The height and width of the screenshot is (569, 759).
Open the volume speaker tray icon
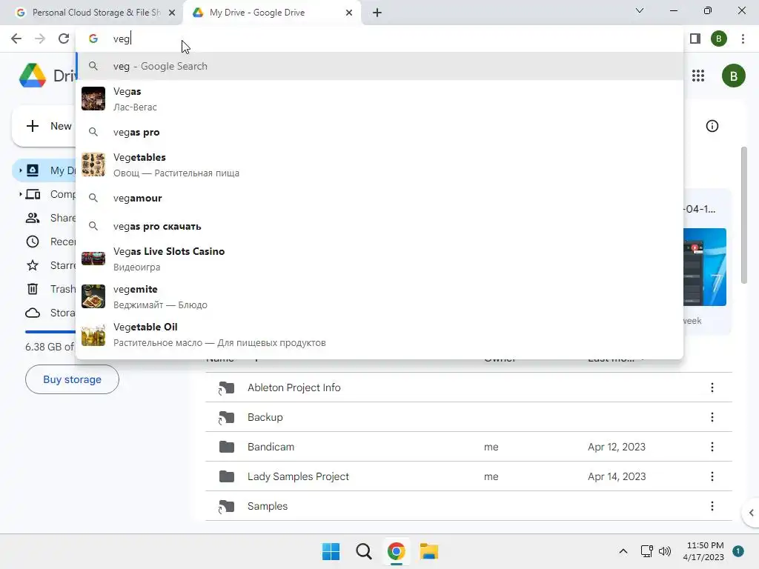pyautogui.click(x=665, y=551)
